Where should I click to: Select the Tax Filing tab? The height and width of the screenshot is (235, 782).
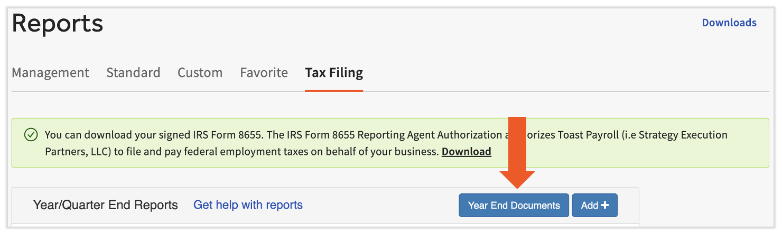tap(334, 73)
